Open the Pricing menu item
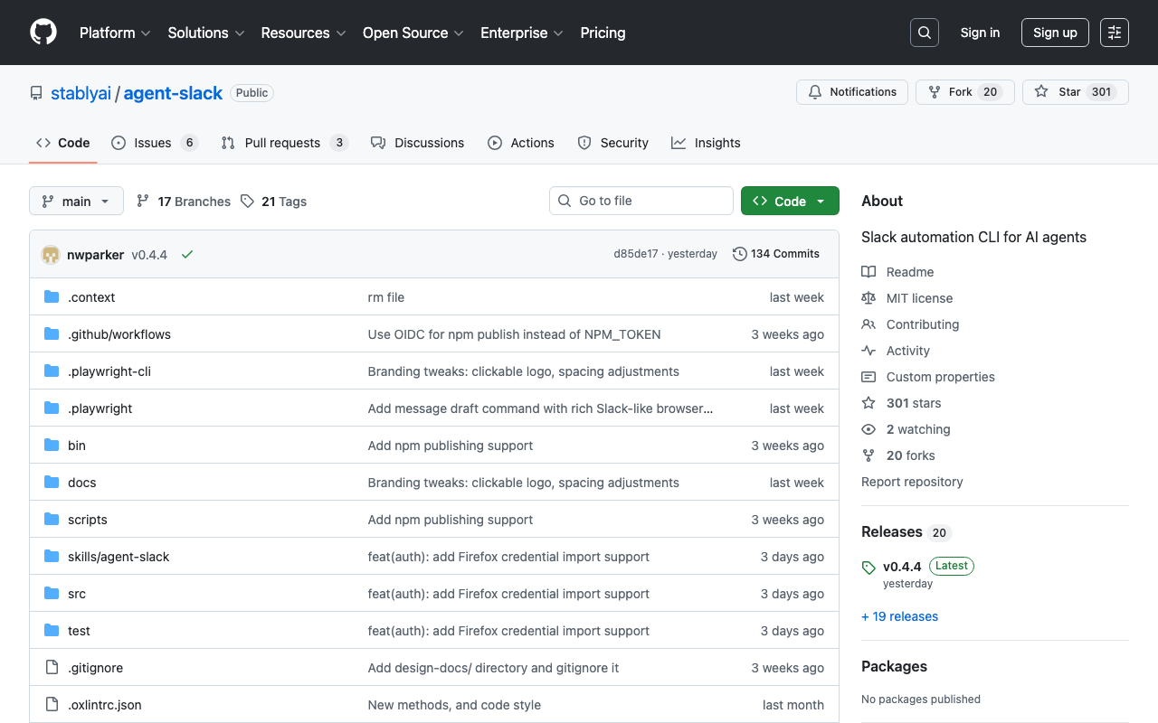This screenshot has height=723, width=1158. pos(603,33)
